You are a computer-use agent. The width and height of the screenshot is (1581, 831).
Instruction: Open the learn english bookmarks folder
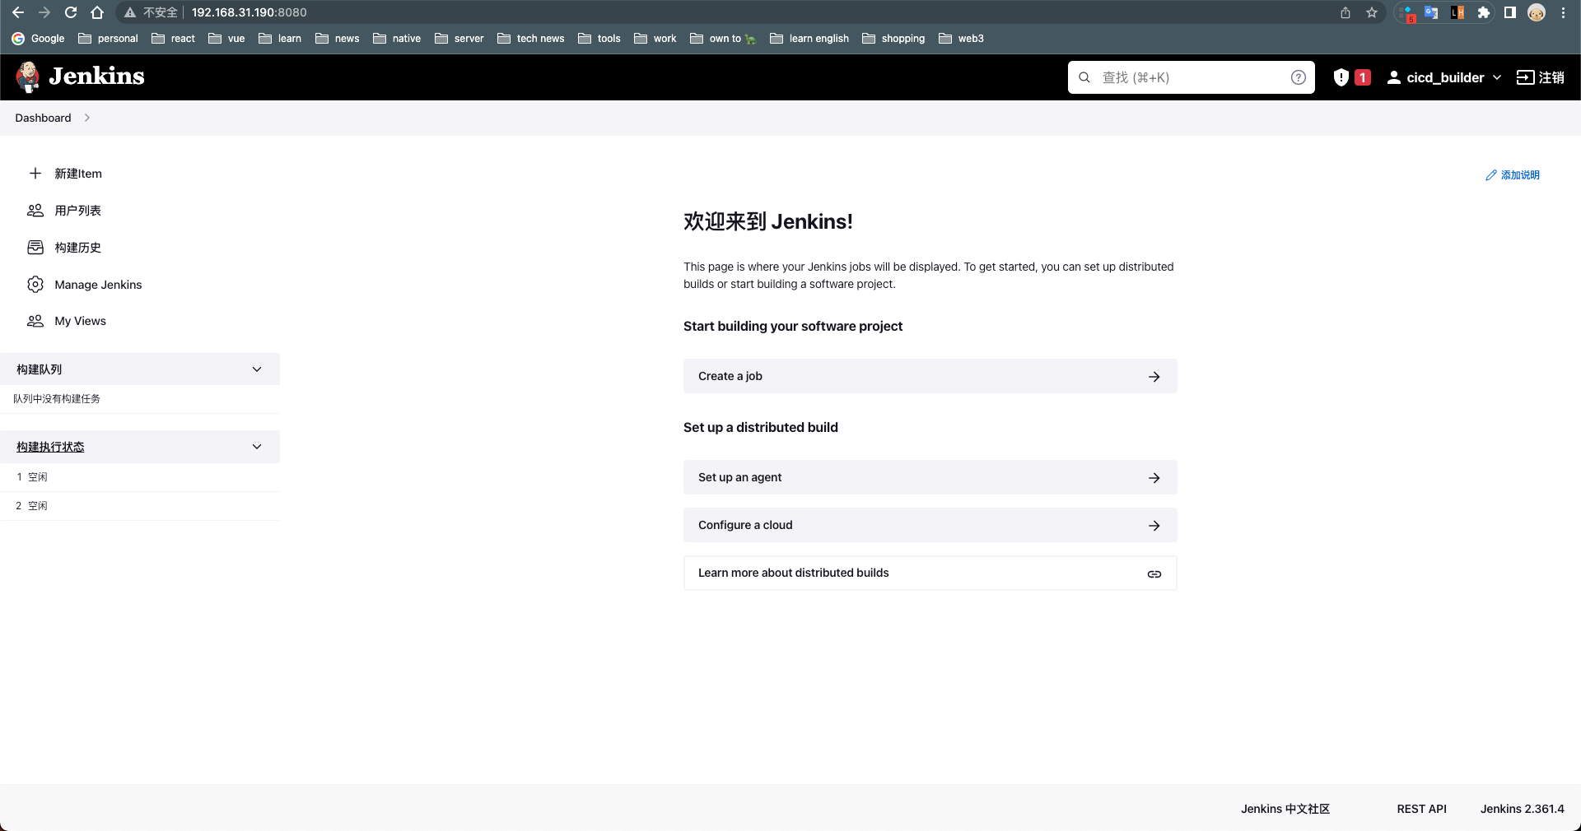click(809, 39)
